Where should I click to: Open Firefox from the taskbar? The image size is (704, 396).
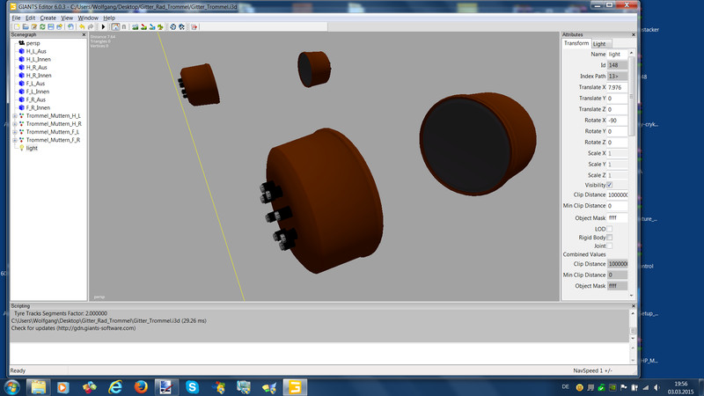point(140,386)
